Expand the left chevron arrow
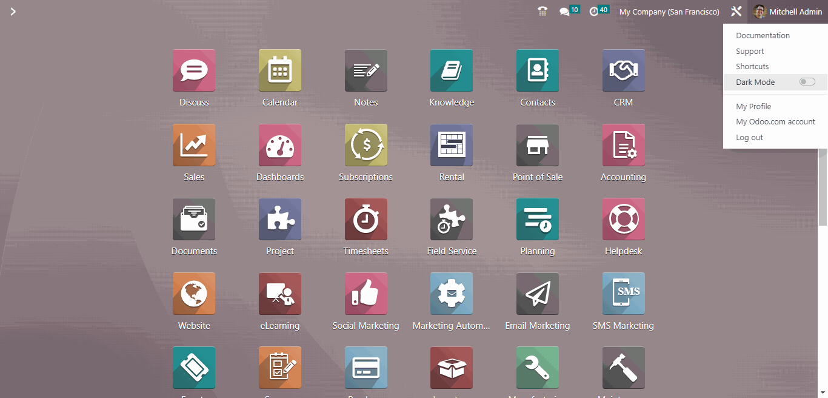828x398 pixels. (x=13, y=12)
